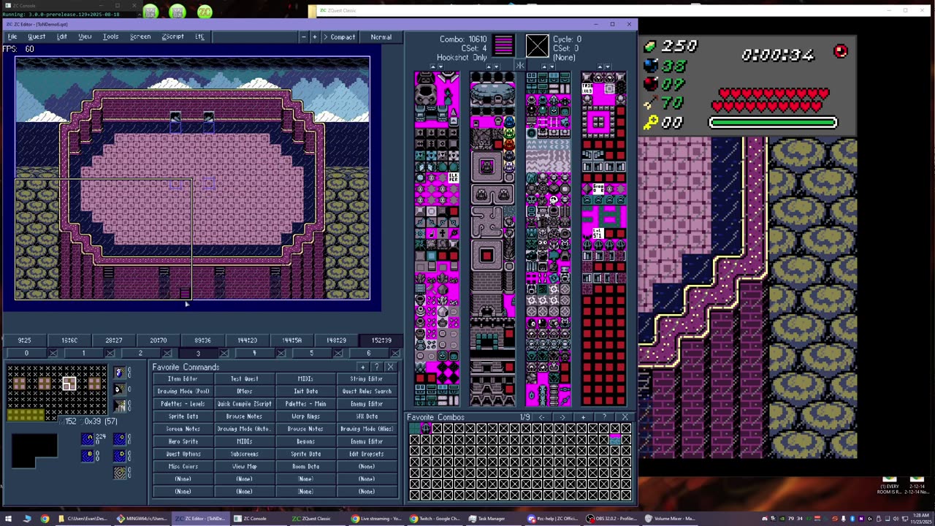Toggle the checkbox beside layer 3
Image resolution: width=935 pixels, height=526 pixels.
click(x=224, y=354)
